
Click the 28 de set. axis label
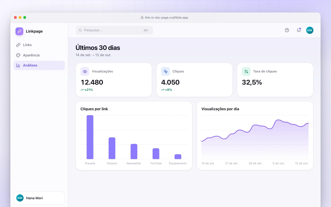255,163
